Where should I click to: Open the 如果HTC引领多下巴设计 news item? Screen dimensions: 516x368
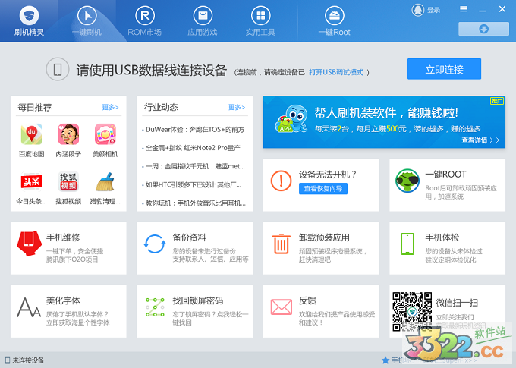193,185
